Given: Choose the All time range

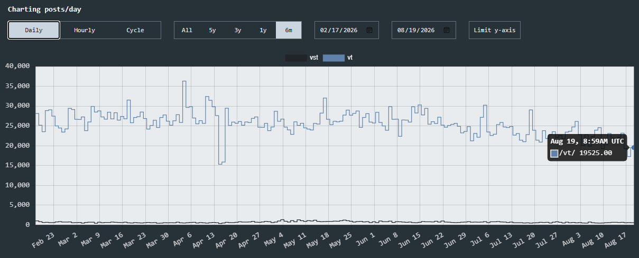Looking at the screenshot, I should (187, 30).
